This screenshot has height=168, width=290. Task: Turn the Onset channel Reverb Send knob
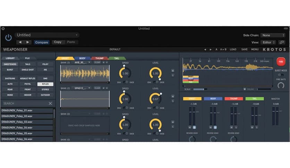(x=192, y=139)
